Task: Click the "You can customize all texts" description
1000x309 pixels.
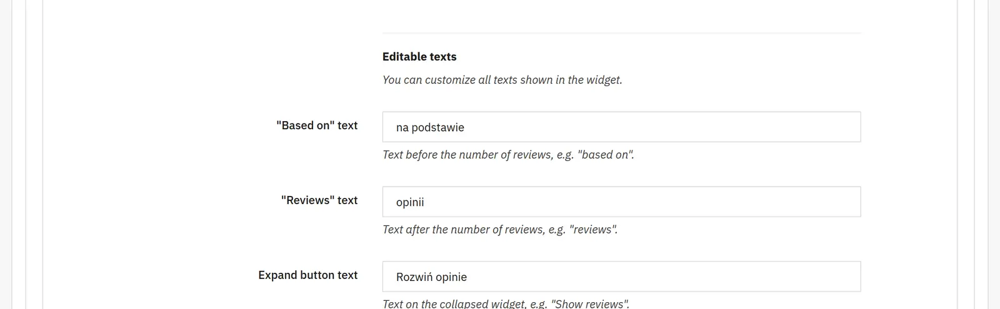Action: [x=502, y=80]
